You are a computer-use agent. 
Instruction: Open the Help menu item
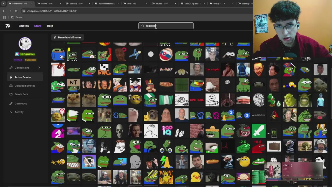tap(50, 26)
